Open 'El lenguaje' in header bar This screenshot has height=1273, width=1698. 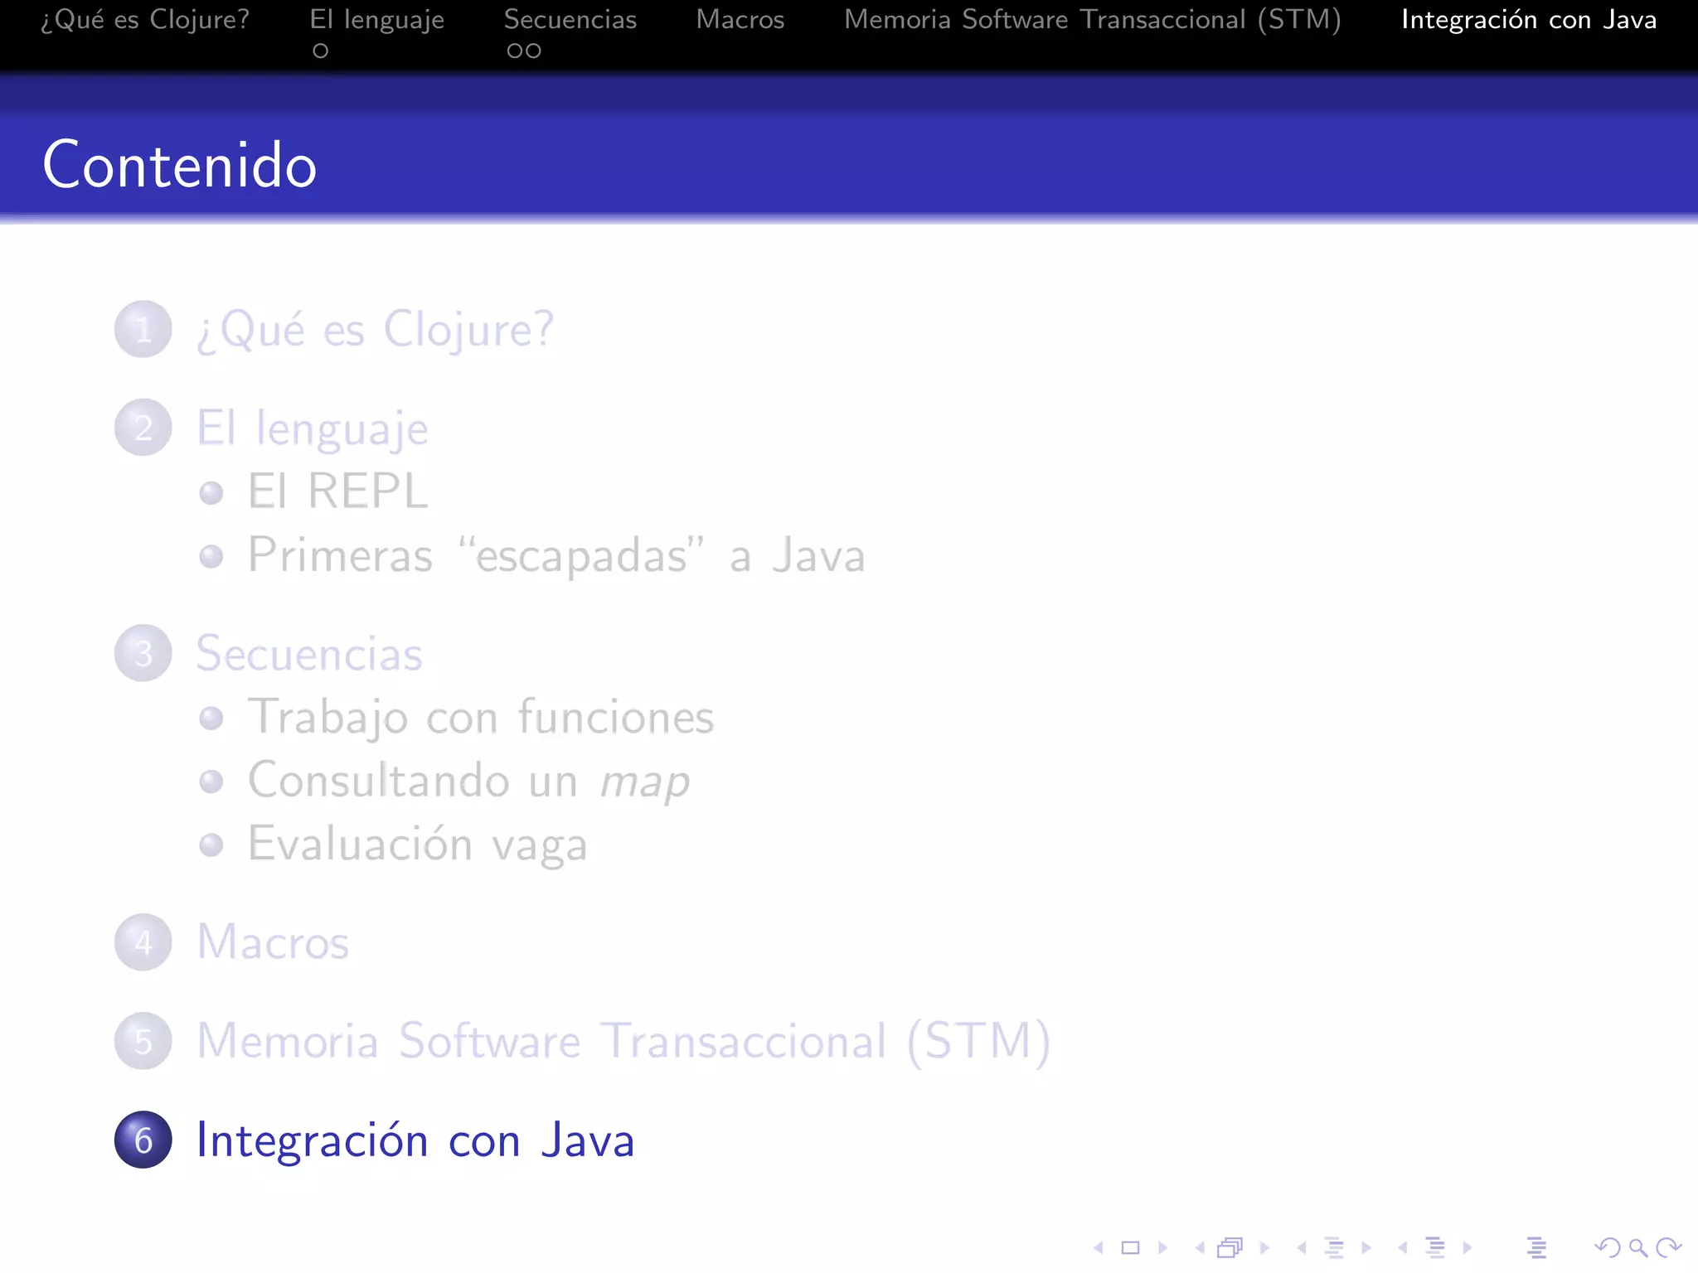377,19
